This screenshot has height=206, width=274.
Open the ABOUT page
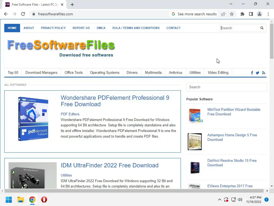[x=29, y=28]
